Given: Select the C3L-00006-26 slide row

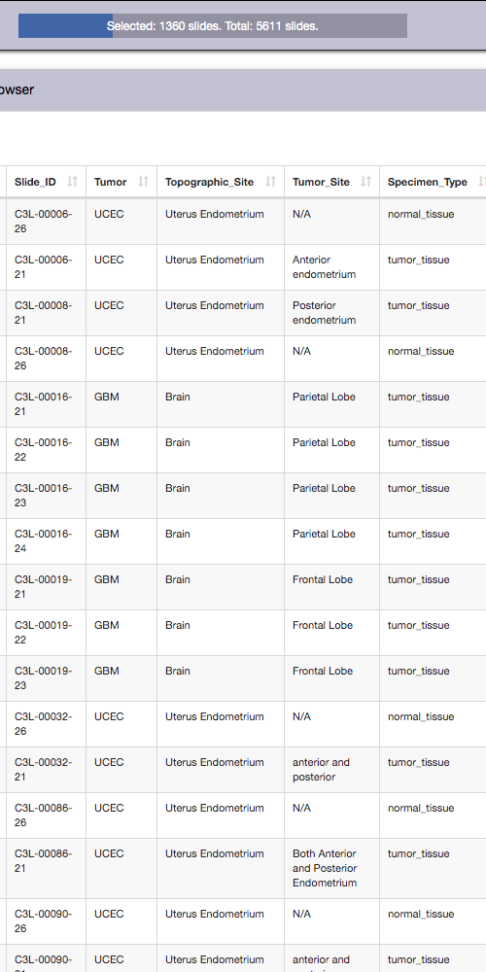Looking at the screenshot, I should pyautogui.click(x=243, y=222).
